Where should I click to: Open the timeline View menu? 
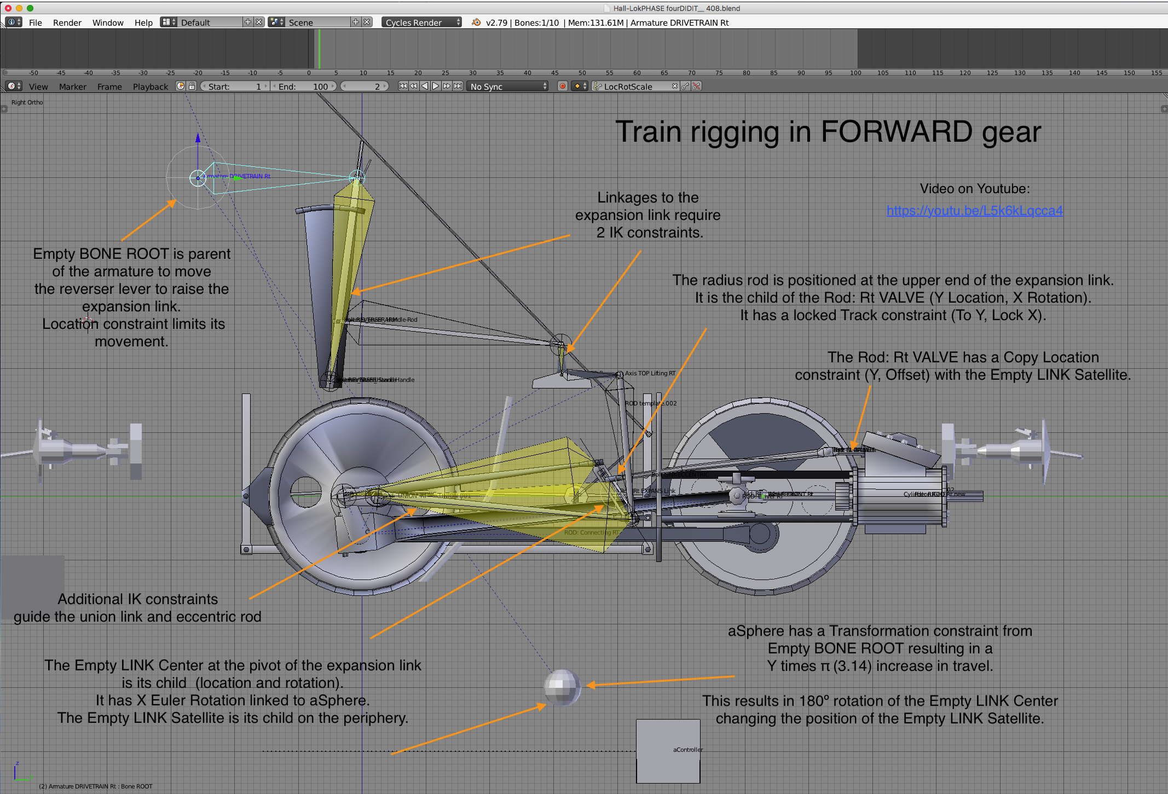tap(38, 86)
